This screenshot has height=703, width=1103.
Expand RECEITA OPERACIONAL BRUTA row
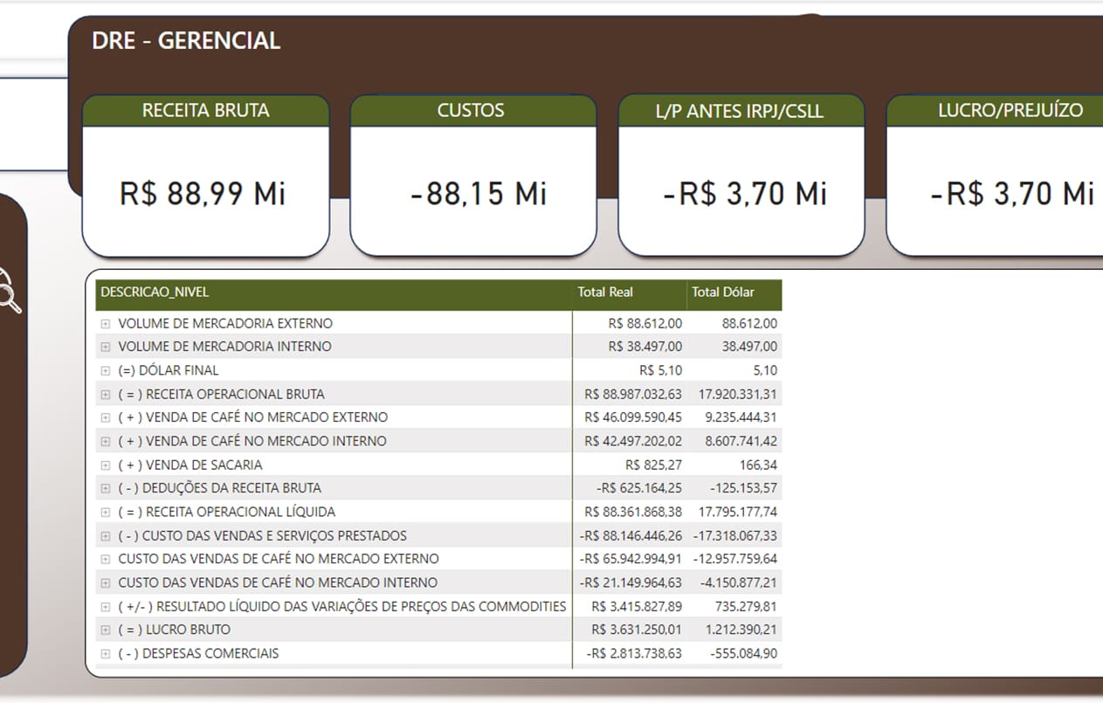click(106, 394)
